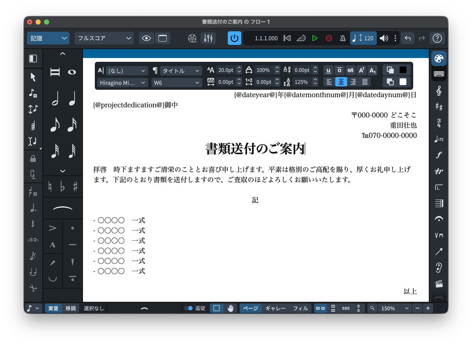The width and height of the screenshot is (472, 345).
Task: Toggle the activate project power button
Action: (234, 38)
